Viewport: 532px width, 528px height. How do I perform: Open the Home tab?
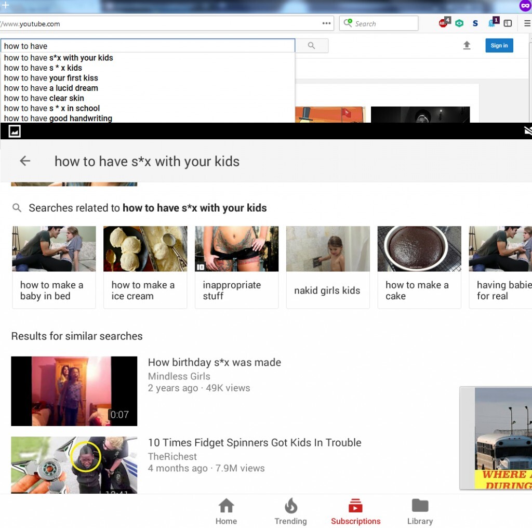226,511
